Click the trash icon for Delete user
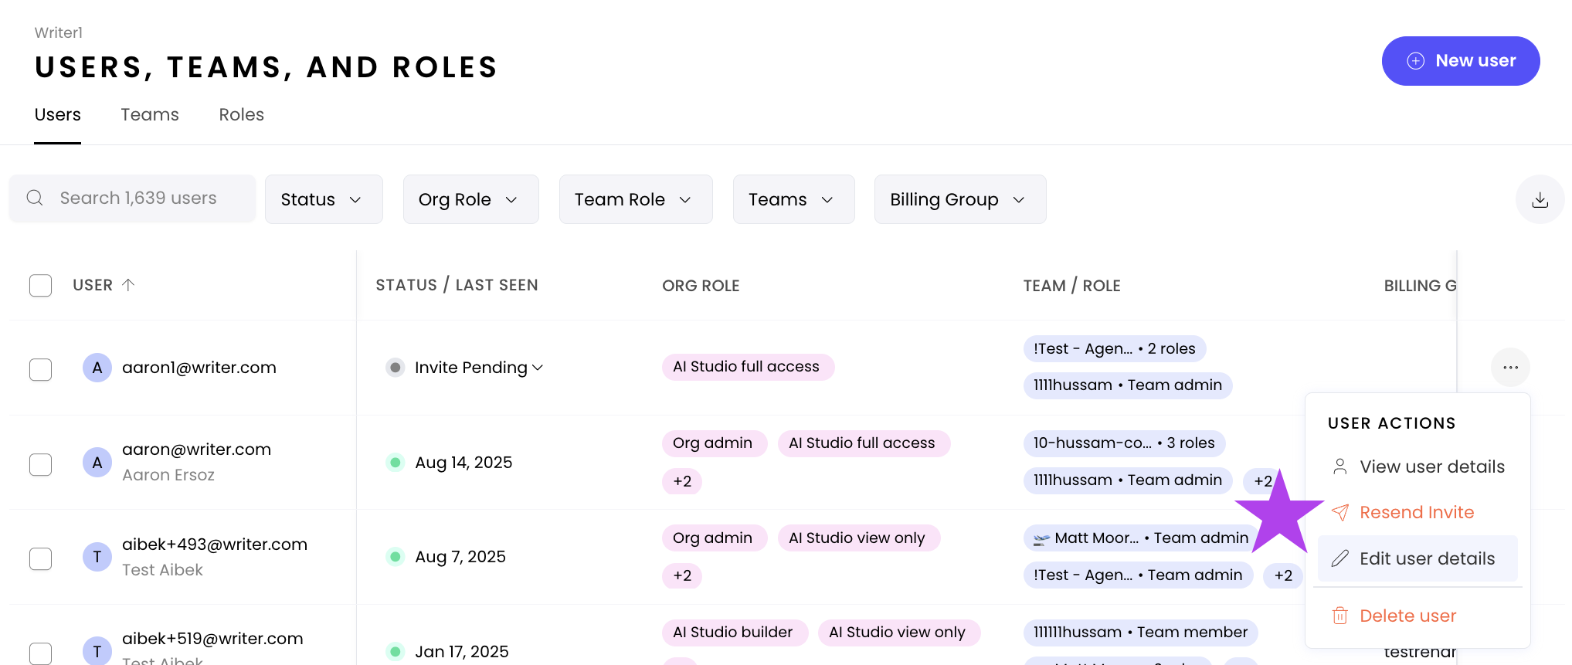Screen dimensions: 1572x665 [1339, 616]
